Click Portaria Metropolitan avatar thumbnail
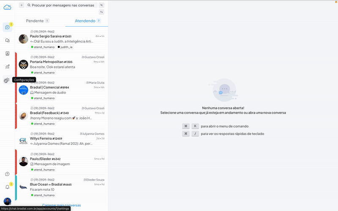The height and width of the screenshot is (211, 338). tap(23, 65)
